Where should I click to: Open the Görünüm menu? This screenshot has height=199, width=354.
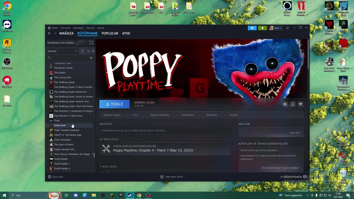[x=66, y=28]
